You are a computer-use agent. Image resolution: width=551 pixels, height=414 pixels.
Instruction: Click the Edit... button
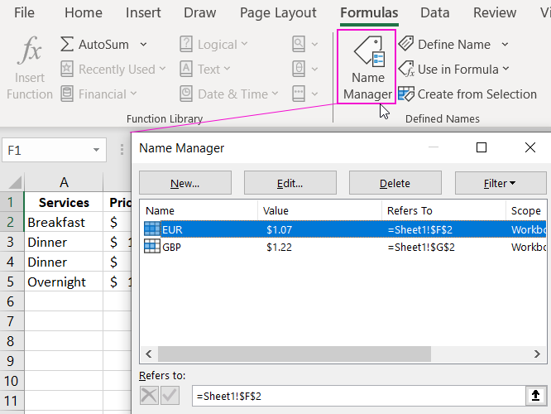[290, 183]
